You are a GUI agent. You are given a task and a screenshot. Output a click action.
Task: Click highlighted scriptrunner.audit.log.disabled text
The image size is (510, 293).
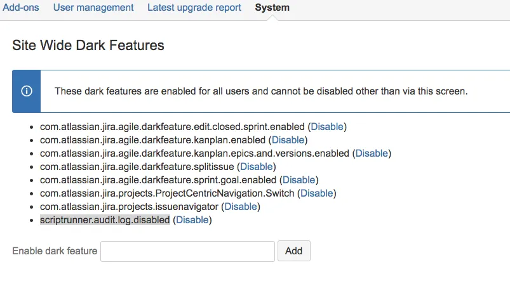pyautogui.click(x=105, y=220)
